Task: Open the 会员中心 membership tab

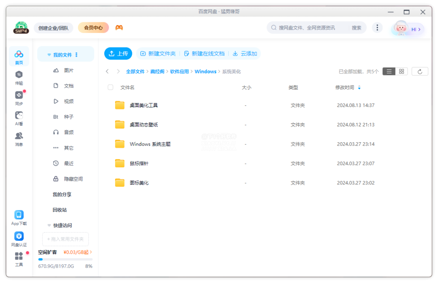Action: click(93, 28)
